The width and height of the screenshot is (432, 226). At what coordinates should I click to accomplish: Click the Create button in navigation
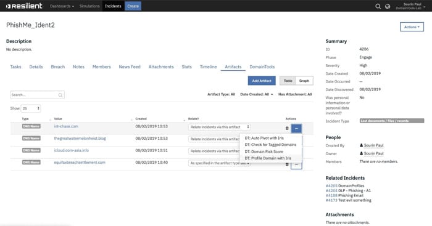133,6
